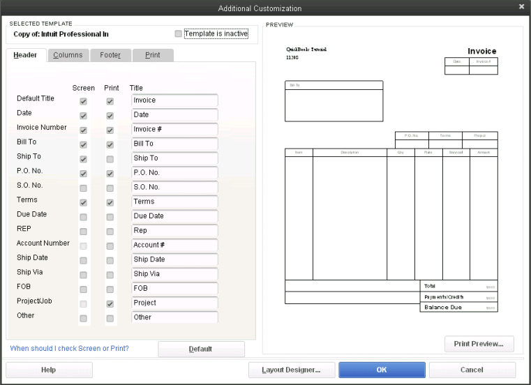
Task: Enable Print checkbox for S.O. No.
Action: [x=110, y=188]
